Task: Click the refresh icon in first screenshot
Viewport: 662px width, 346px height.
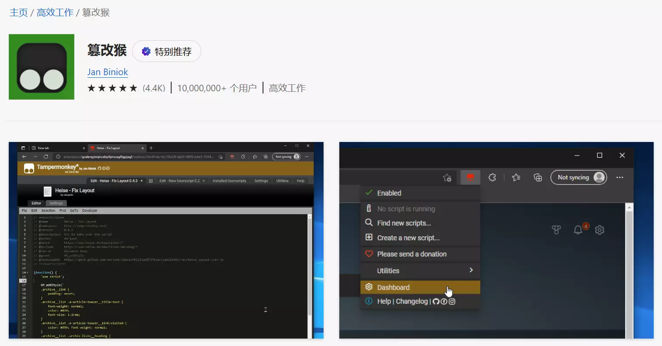Action: [45, 157]
